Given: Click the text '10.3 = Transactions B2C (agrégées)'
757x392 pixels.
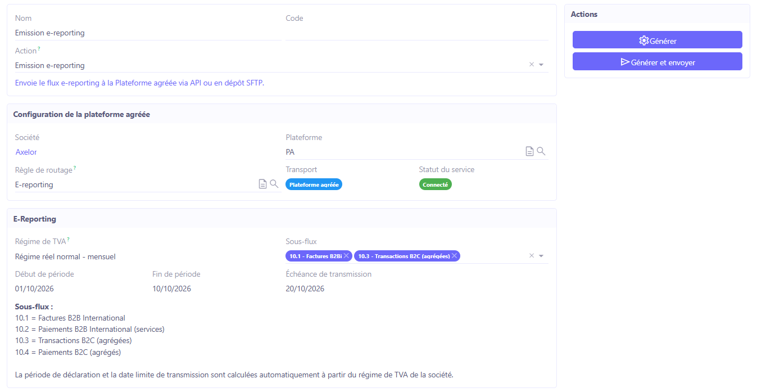Looking at the screenshot, I should (x=74, y=340).
